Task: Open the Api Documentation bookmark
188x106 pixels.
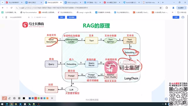Action: [x=28, y=12]
